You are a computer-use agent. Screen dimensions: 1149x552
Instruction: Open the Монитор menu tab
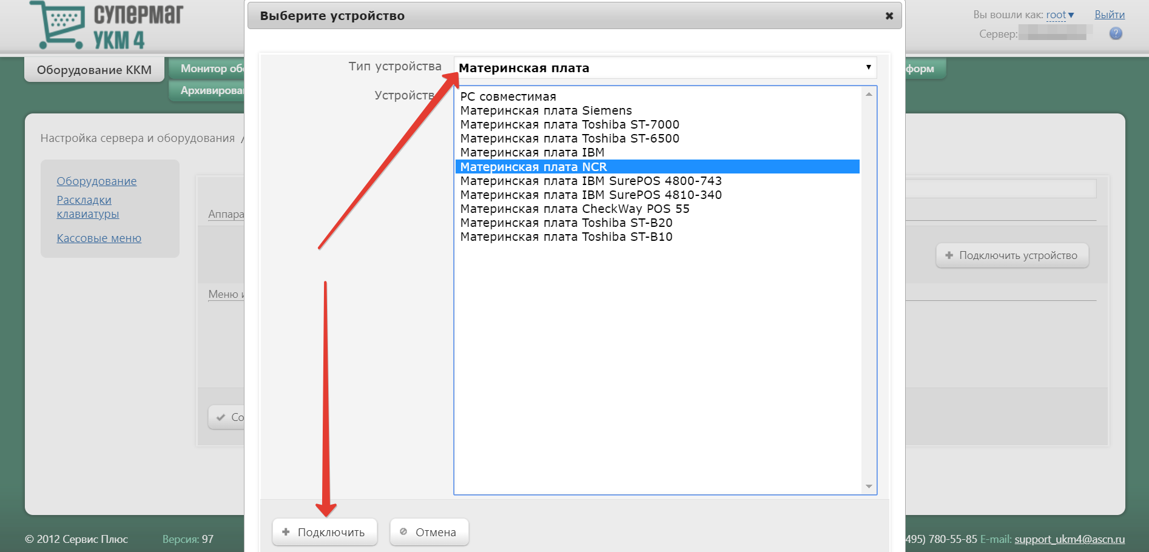207,69
